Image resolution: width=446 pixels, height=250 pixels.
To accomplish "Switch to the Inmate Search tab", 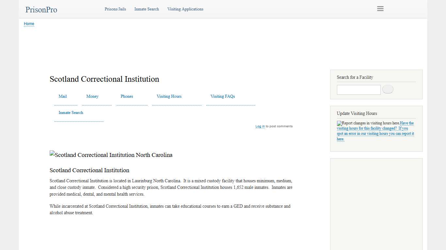I will click(71, 112).
